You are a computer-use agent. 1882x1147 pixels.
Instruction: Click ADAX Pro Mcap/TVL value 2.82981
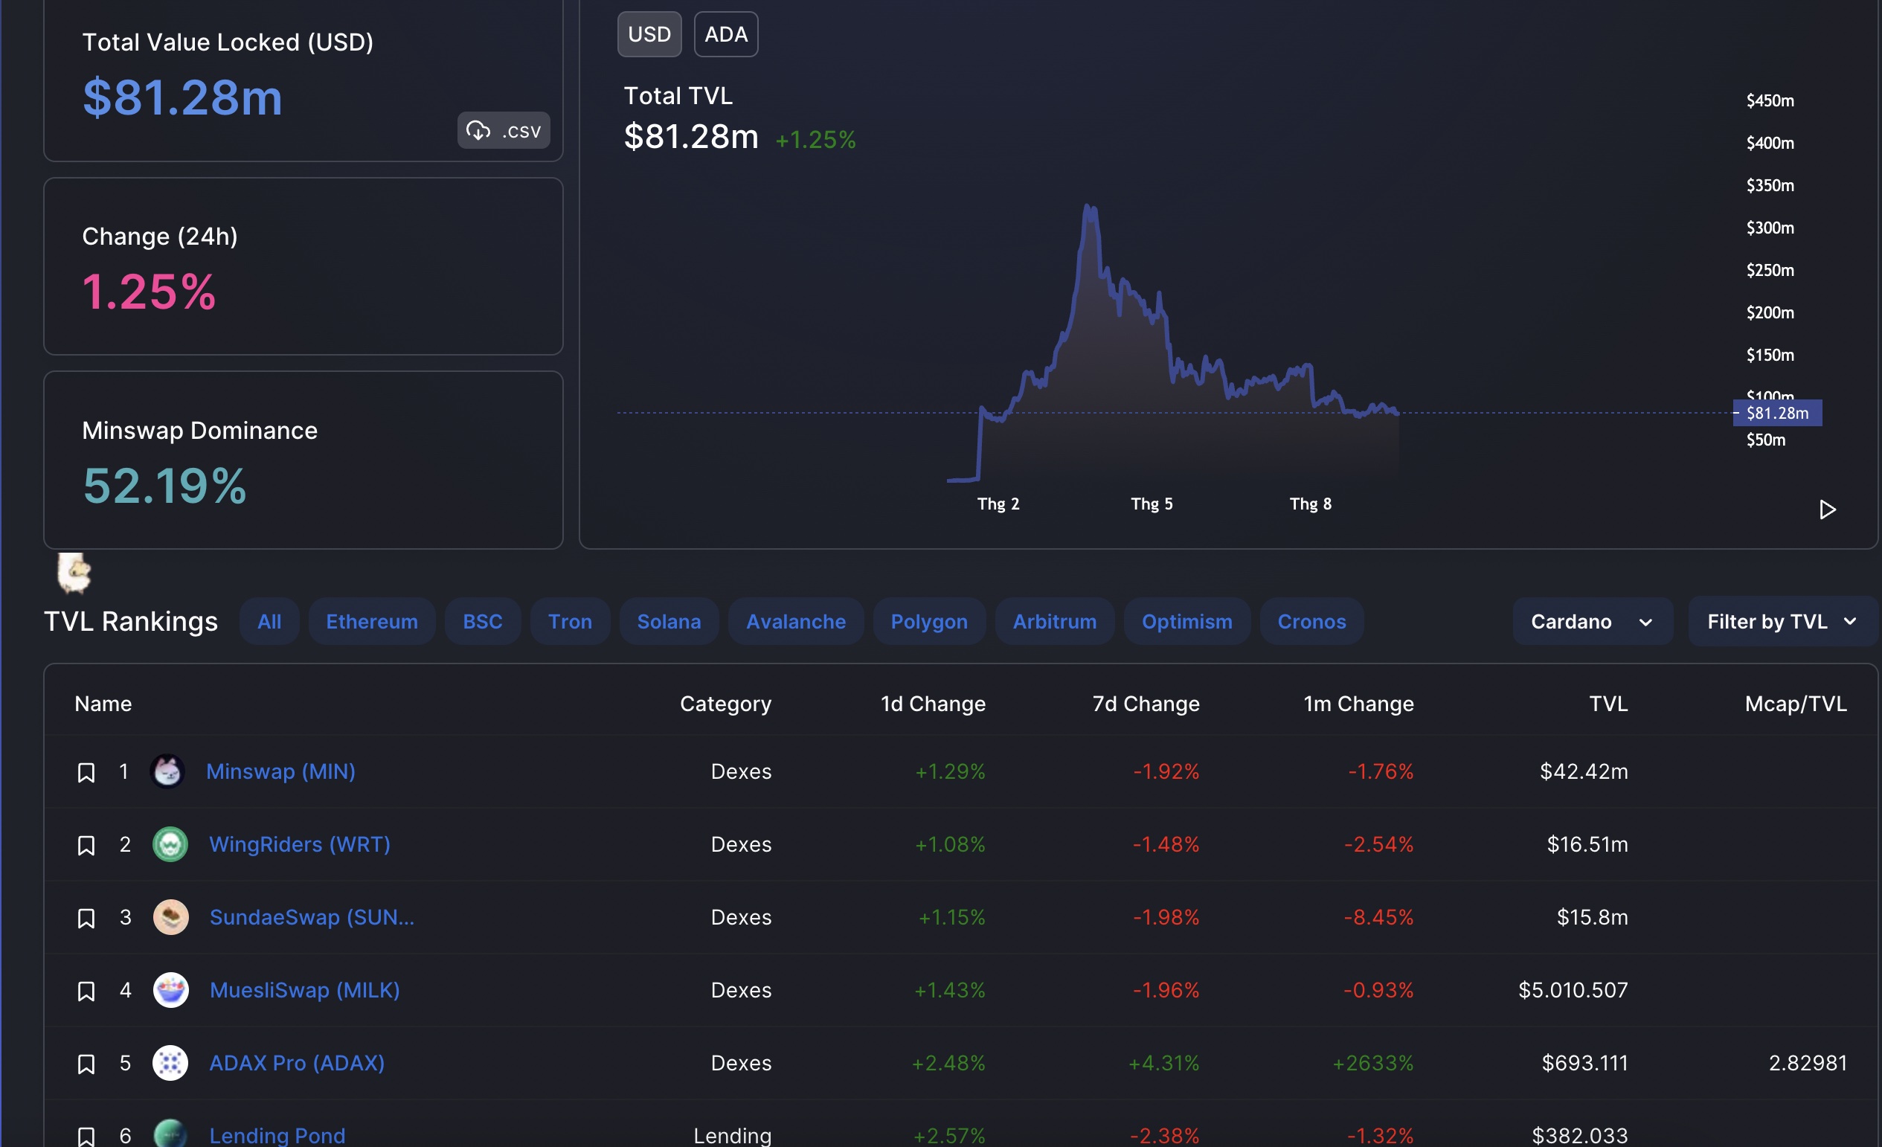point(1808,1063)
